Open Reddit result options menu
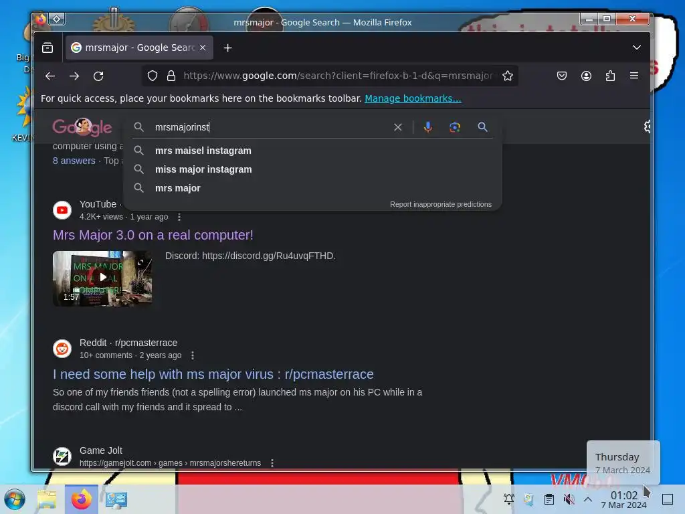The height and width of the screenshot is (514, 685). (193, 355)
